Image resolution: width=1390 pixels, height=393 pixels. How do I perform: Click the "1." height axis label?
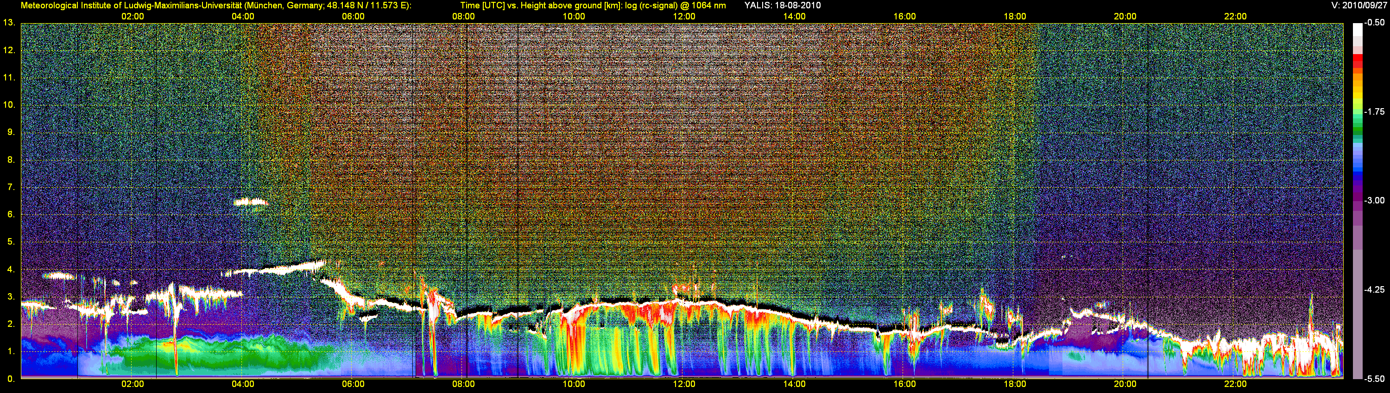(x=11, y=351)
